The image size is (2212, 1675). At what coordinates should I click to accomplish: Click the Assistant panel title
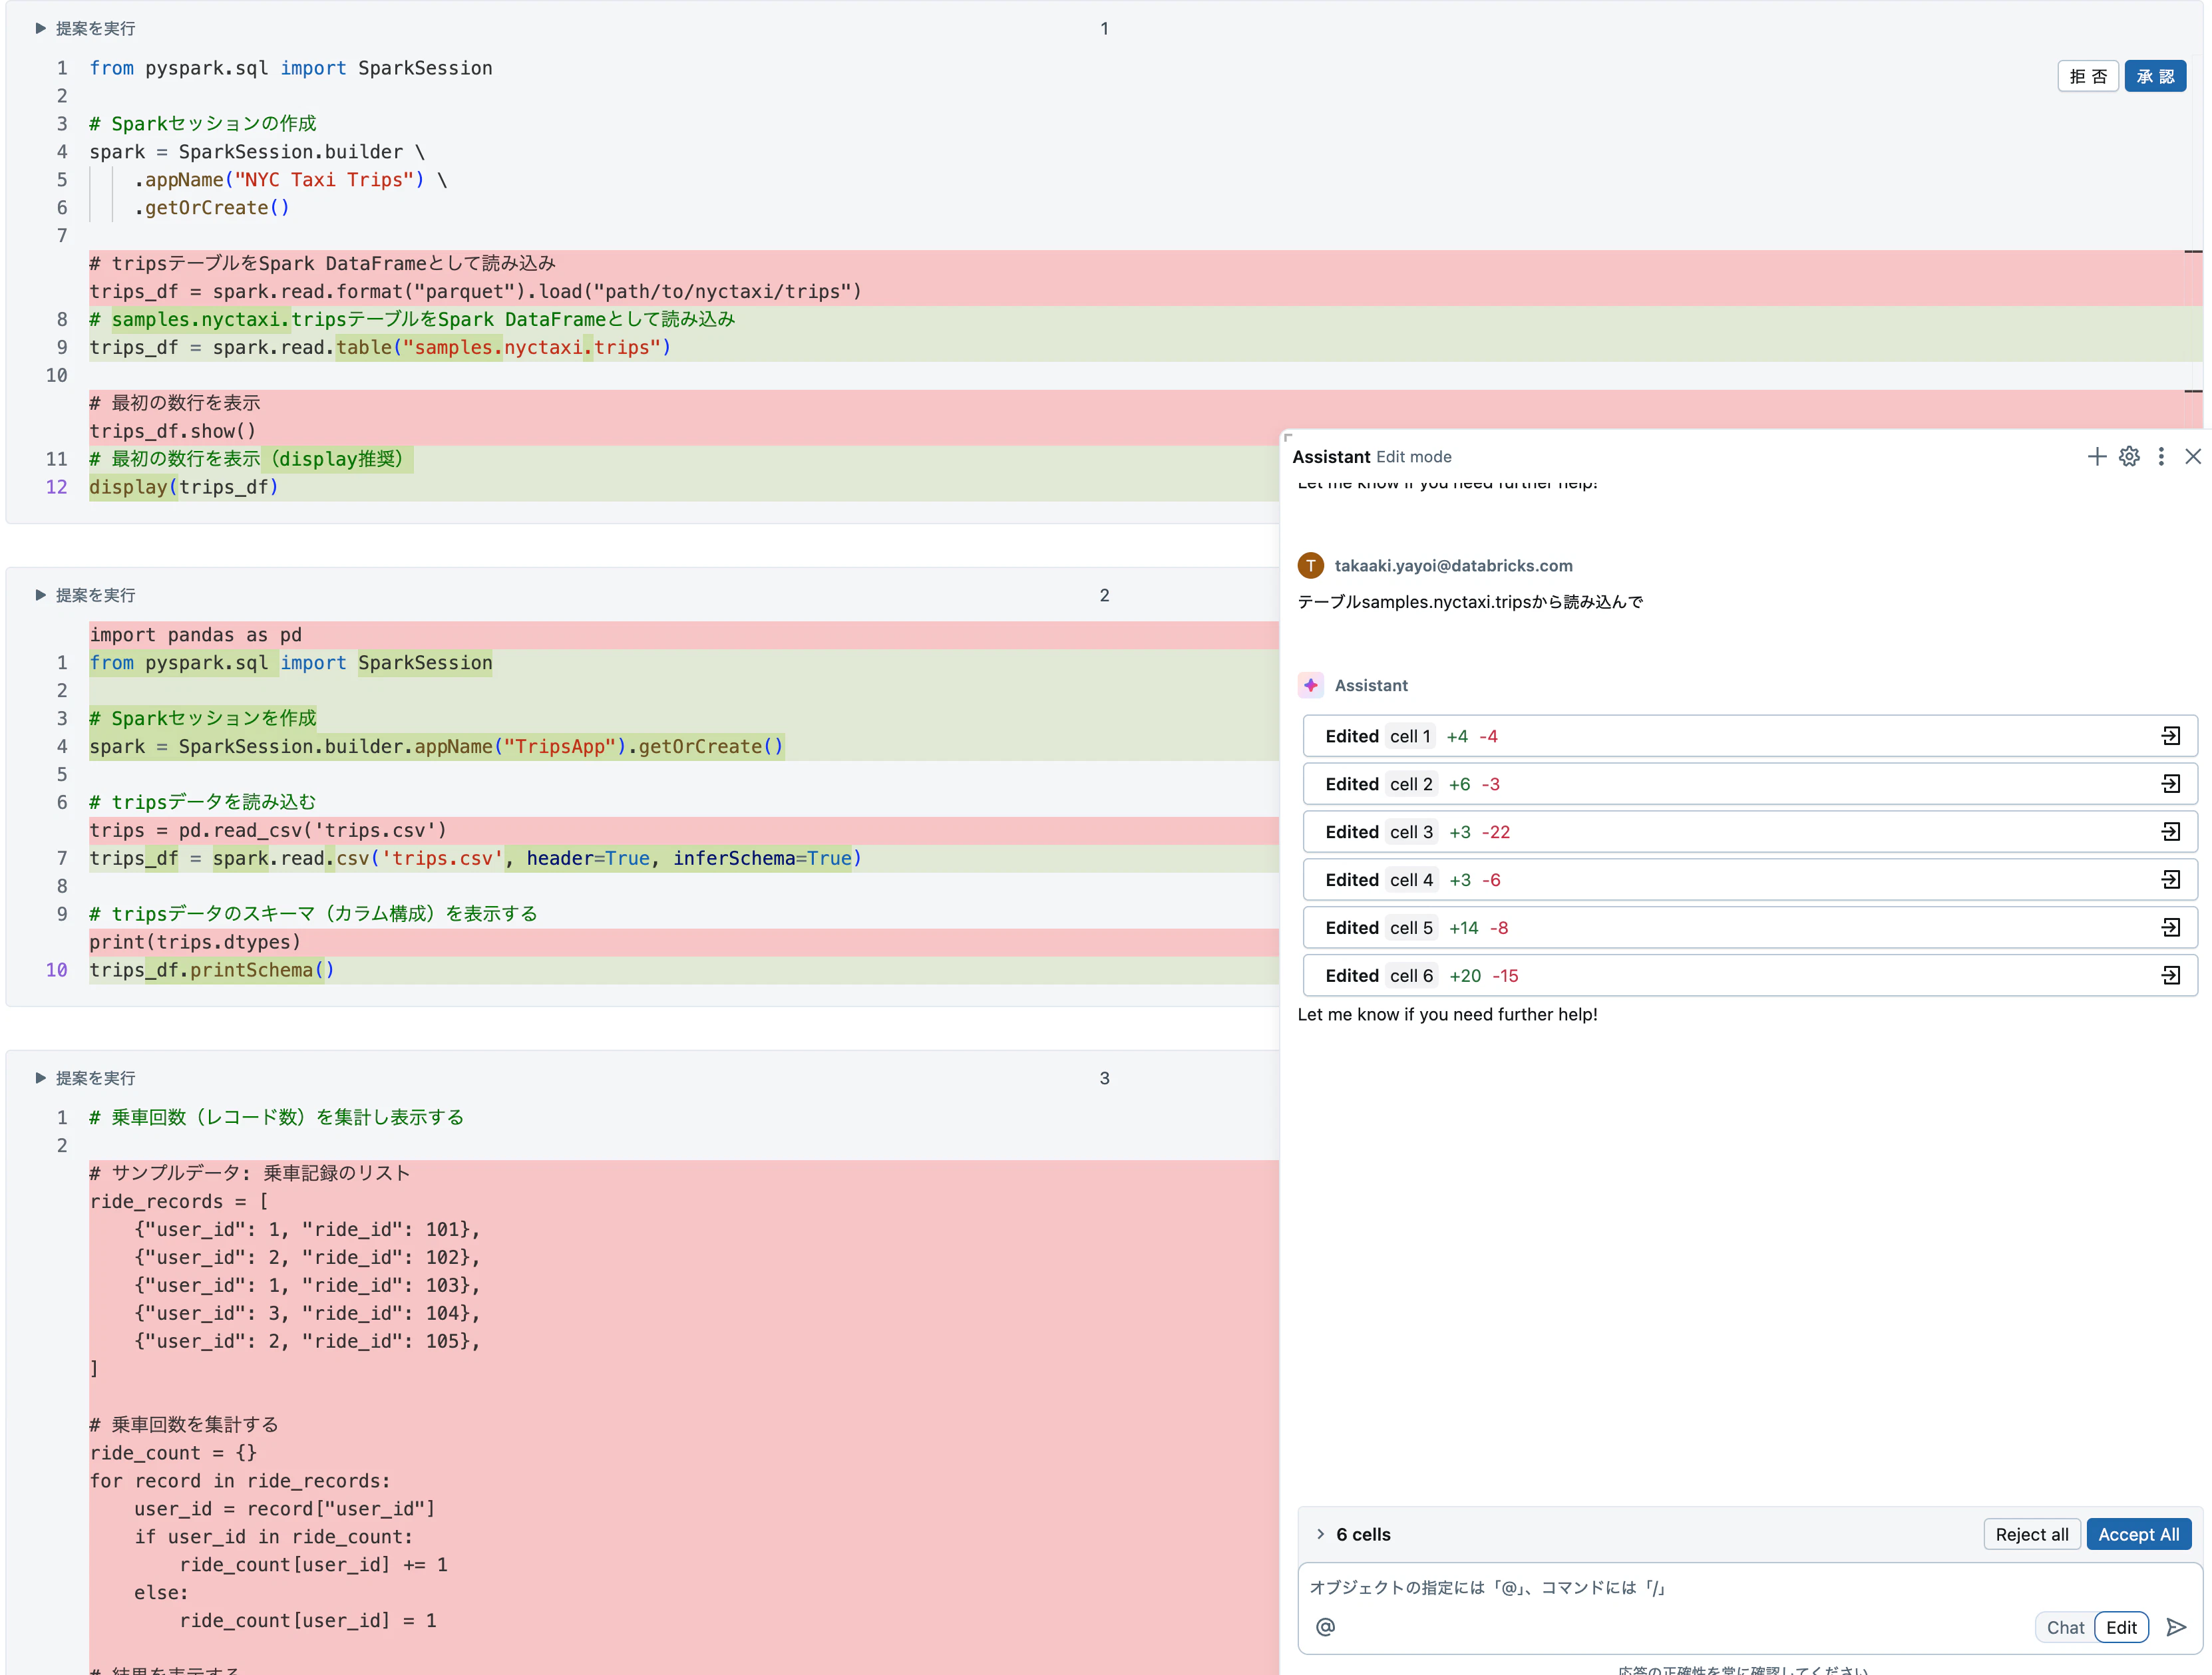(1331, 457)
